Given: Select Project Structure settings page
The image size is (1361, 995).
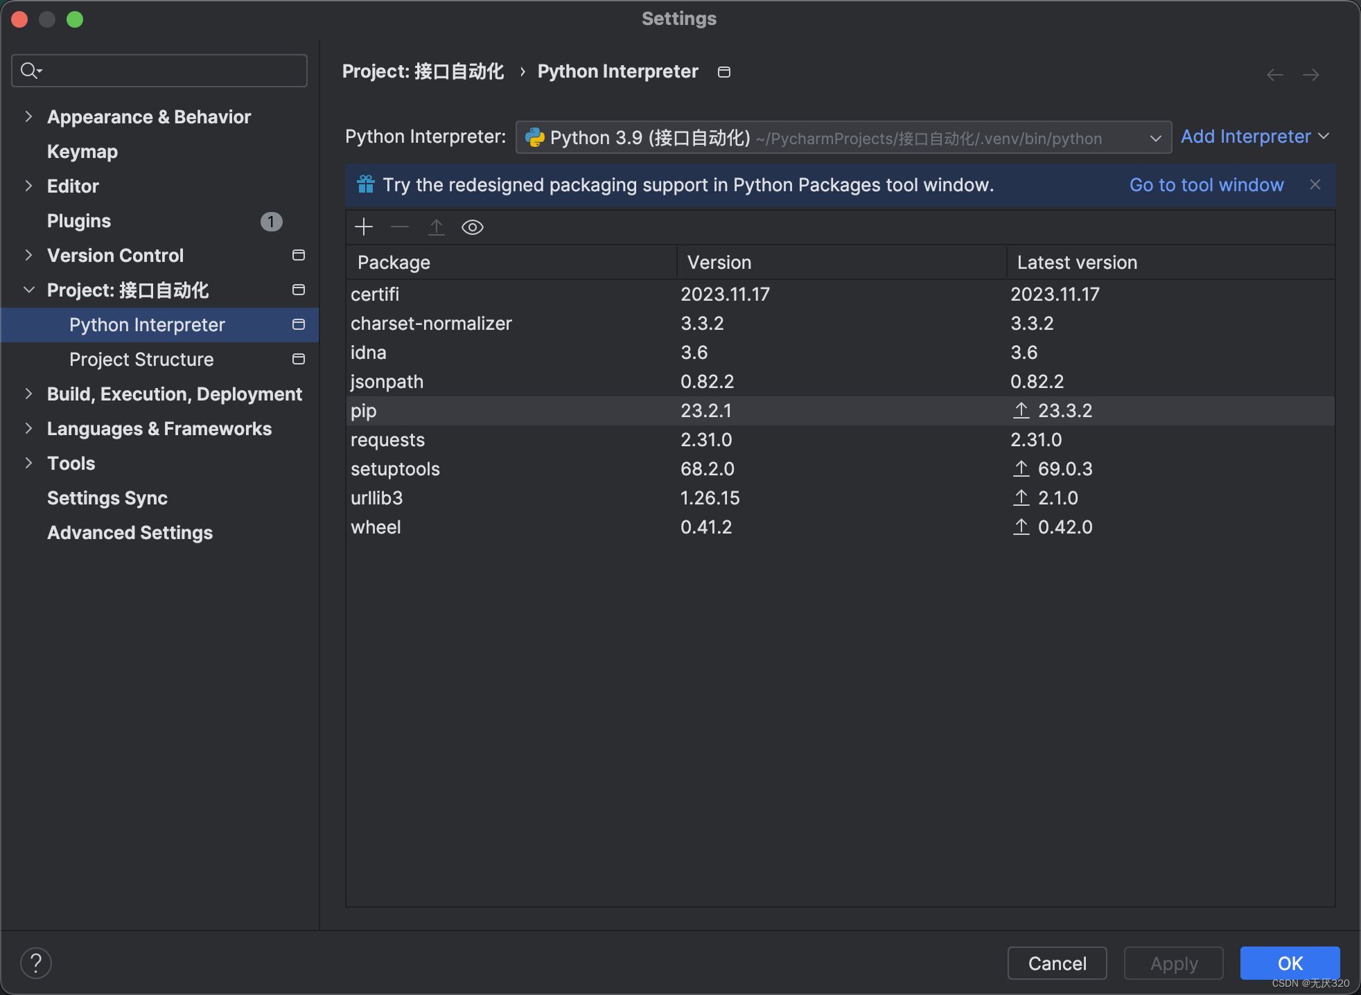Looking at the screenshot, I should [141, 359].
